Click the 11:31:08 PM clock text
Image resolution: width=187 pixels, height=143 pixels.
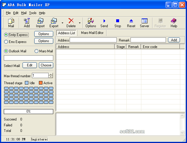16,139
